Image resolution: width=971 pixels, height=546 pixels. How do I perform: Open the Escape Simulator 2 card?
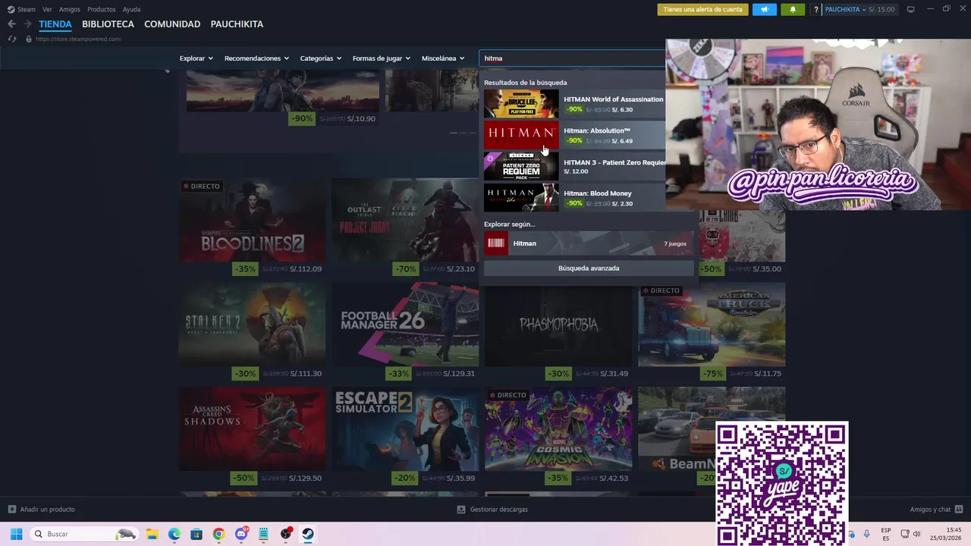[x=405, y=429]
